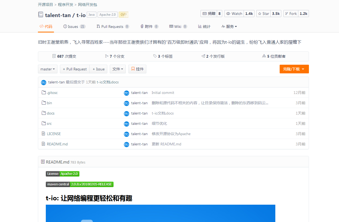339x222 pixels.
Task: Click the 1.2k forks count
Action: [x=304, y=14]
